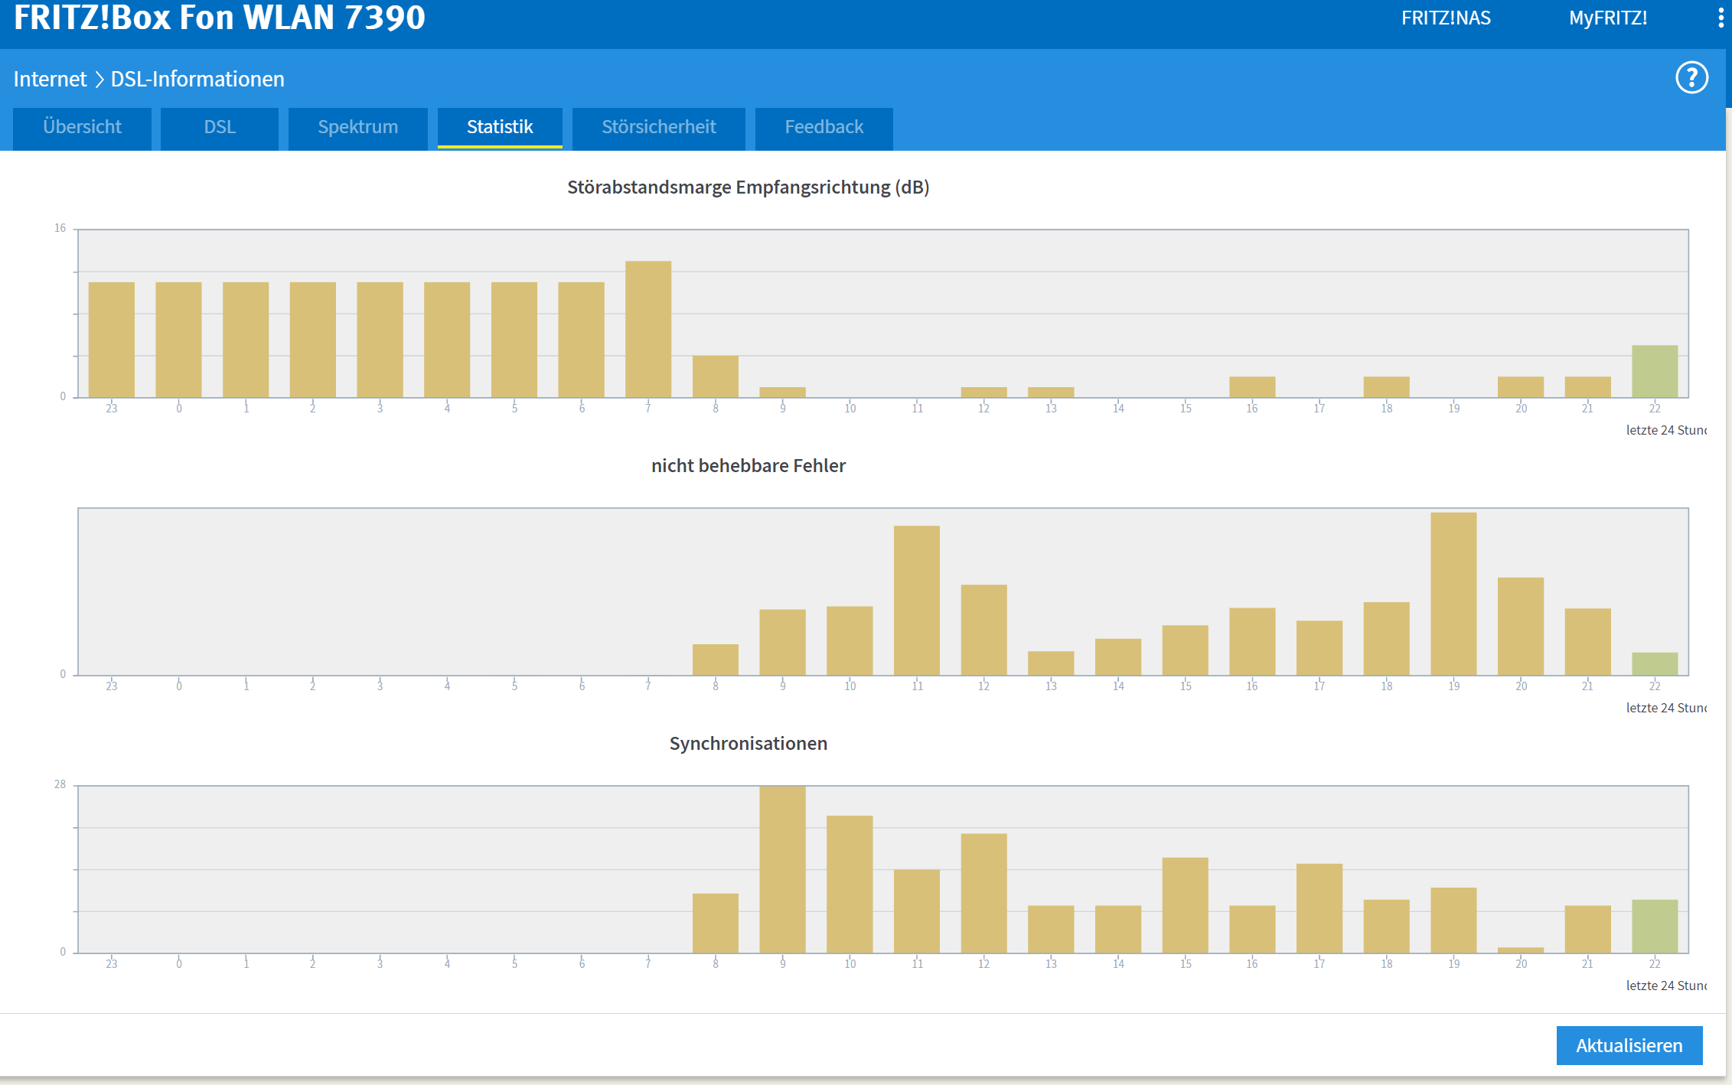Image resolution: width=1732 pixels, height=1085 pixels.
Task: Click the hour 11 bar in nicht behebbare Fehler
Action: pos(916,601)
